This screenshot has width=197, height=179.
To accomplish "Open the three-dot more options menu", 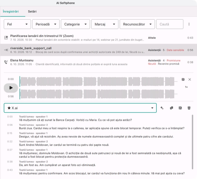I will 189,24.
